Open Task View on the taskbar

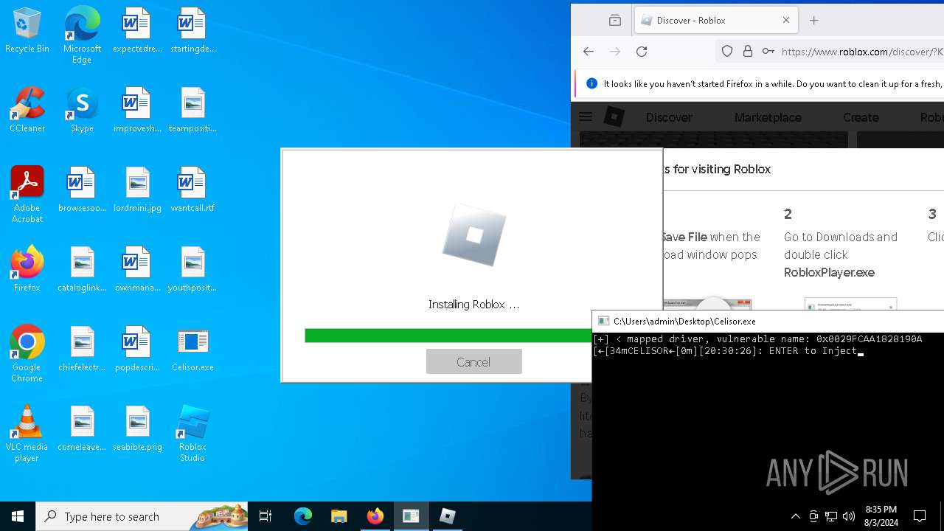click(x=265, y=516)
